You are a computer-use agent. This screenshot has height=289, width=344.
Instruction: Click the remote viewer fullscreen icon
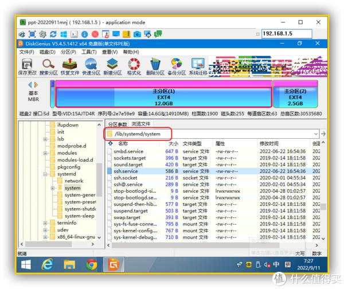tap(32, 34)
